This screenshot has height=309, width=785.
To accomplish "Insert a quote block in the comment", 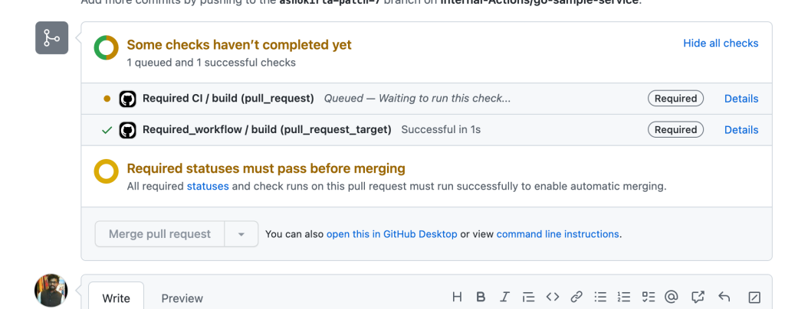I will (528, 298).
